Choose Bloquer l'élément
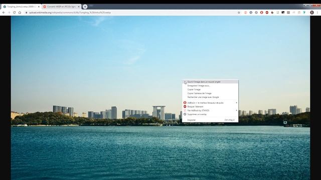The height and width of the screenshot is (180, 321). pos(210,106)
